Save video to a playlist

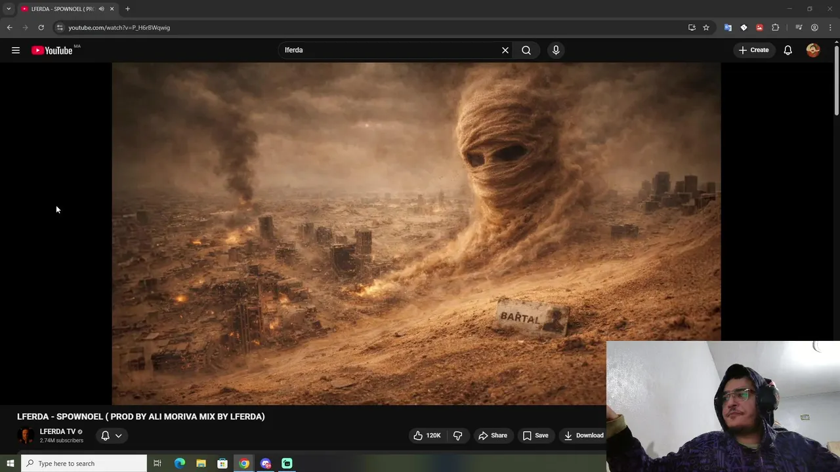tap(535, 435)
